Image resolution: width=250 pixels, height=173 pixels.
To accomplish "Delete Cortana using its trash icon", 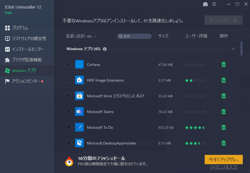I will tap(223, 64).
